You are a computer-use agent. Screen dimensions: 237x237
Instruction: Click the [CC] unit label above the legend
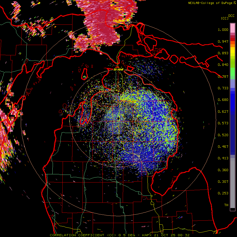(x=225, y=18)
